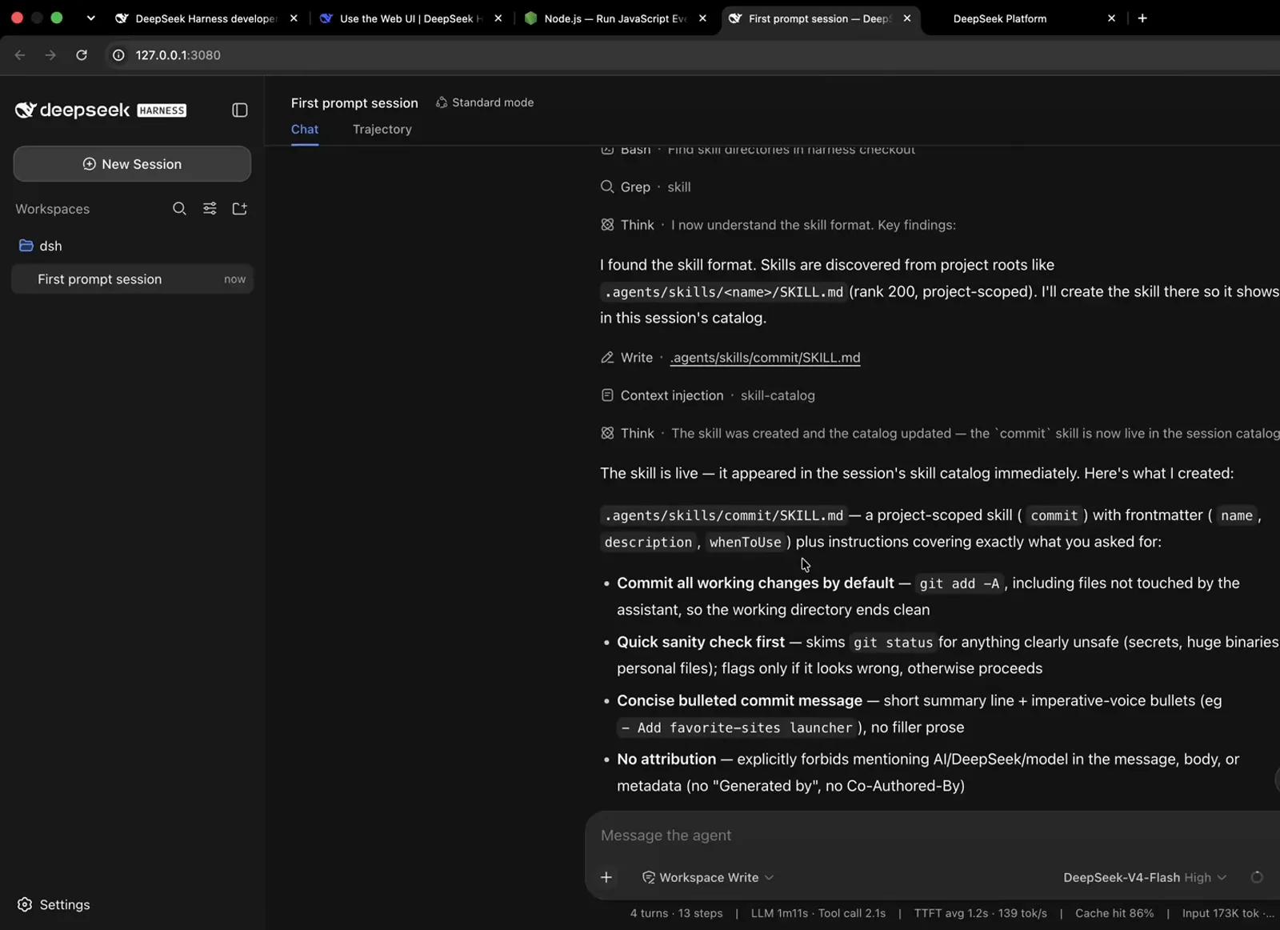This screenshot has height=930, width=1280.
Task: Click the Settings gear icon
Action: coord(25,904)
